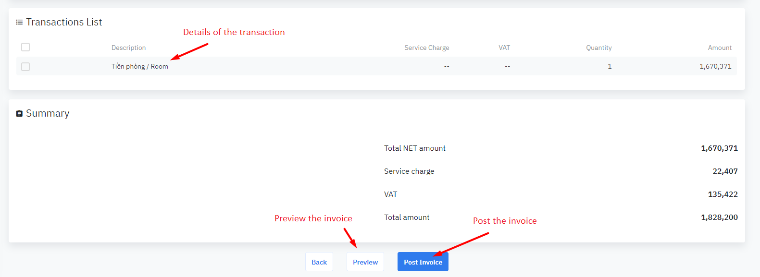760x277 pixels.
Task: Click the Transactions List icon
Action: point(19,22)
